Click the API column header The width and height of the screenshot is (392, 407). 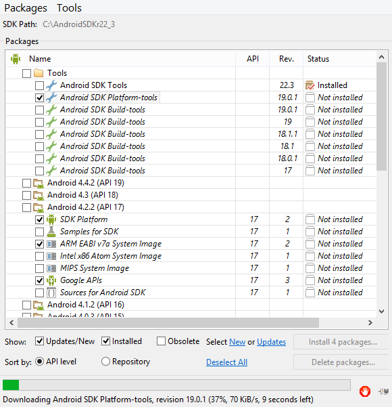[253, 59]
